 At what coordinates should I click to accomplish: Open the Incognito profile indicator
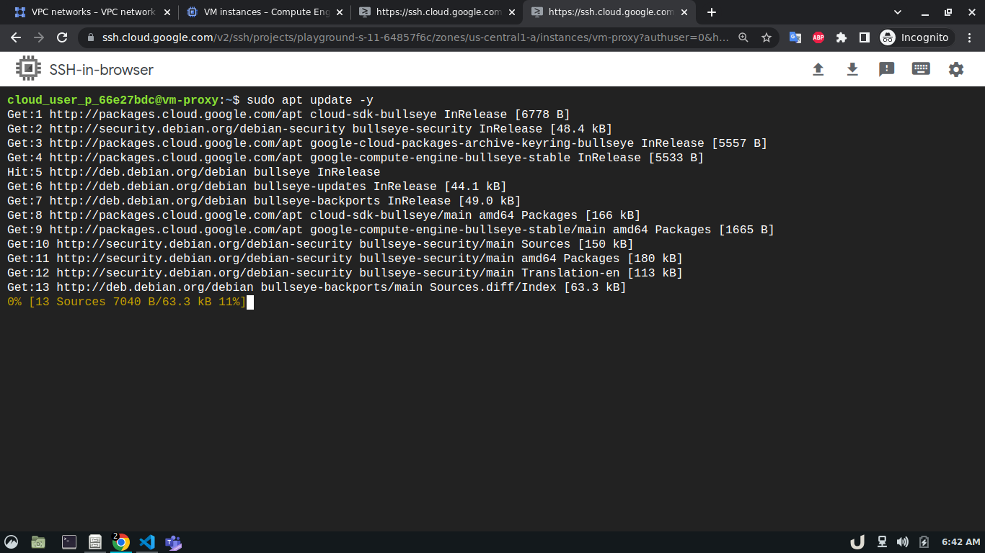coord(916,37)
